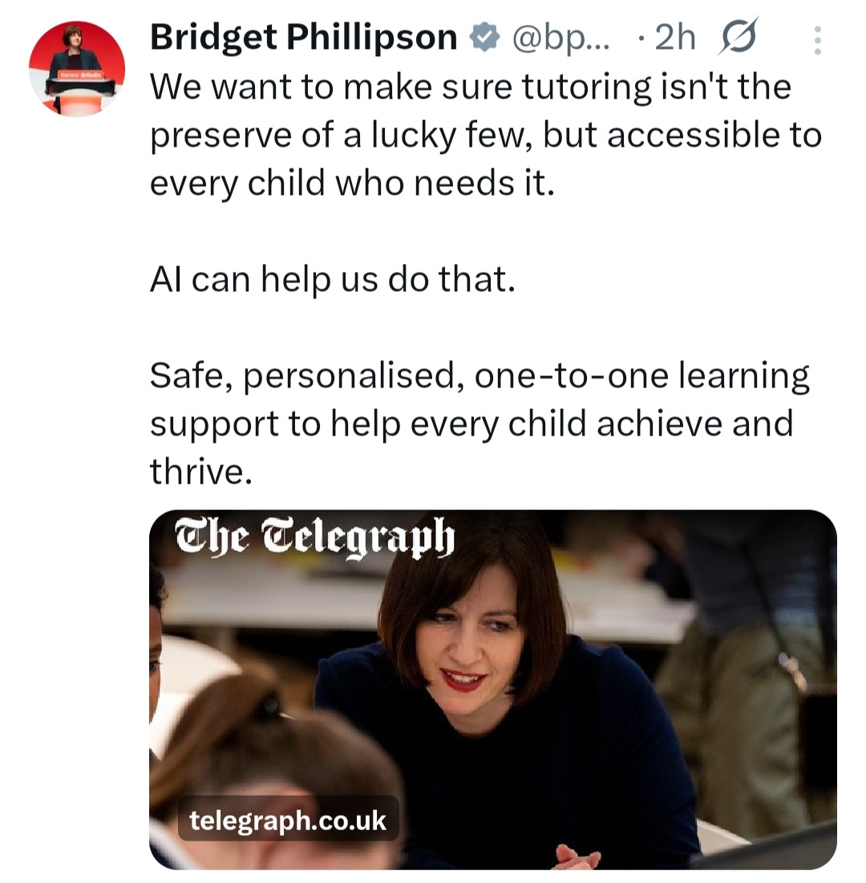Click the phrase 'every child who needs it.'
Image resolution: width=866 pixels, height=883 pixels.
coord(352,184)
